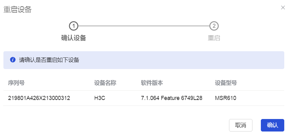Click the 7.1.064 Feature 6749L28 version cell

coord(172,98)
